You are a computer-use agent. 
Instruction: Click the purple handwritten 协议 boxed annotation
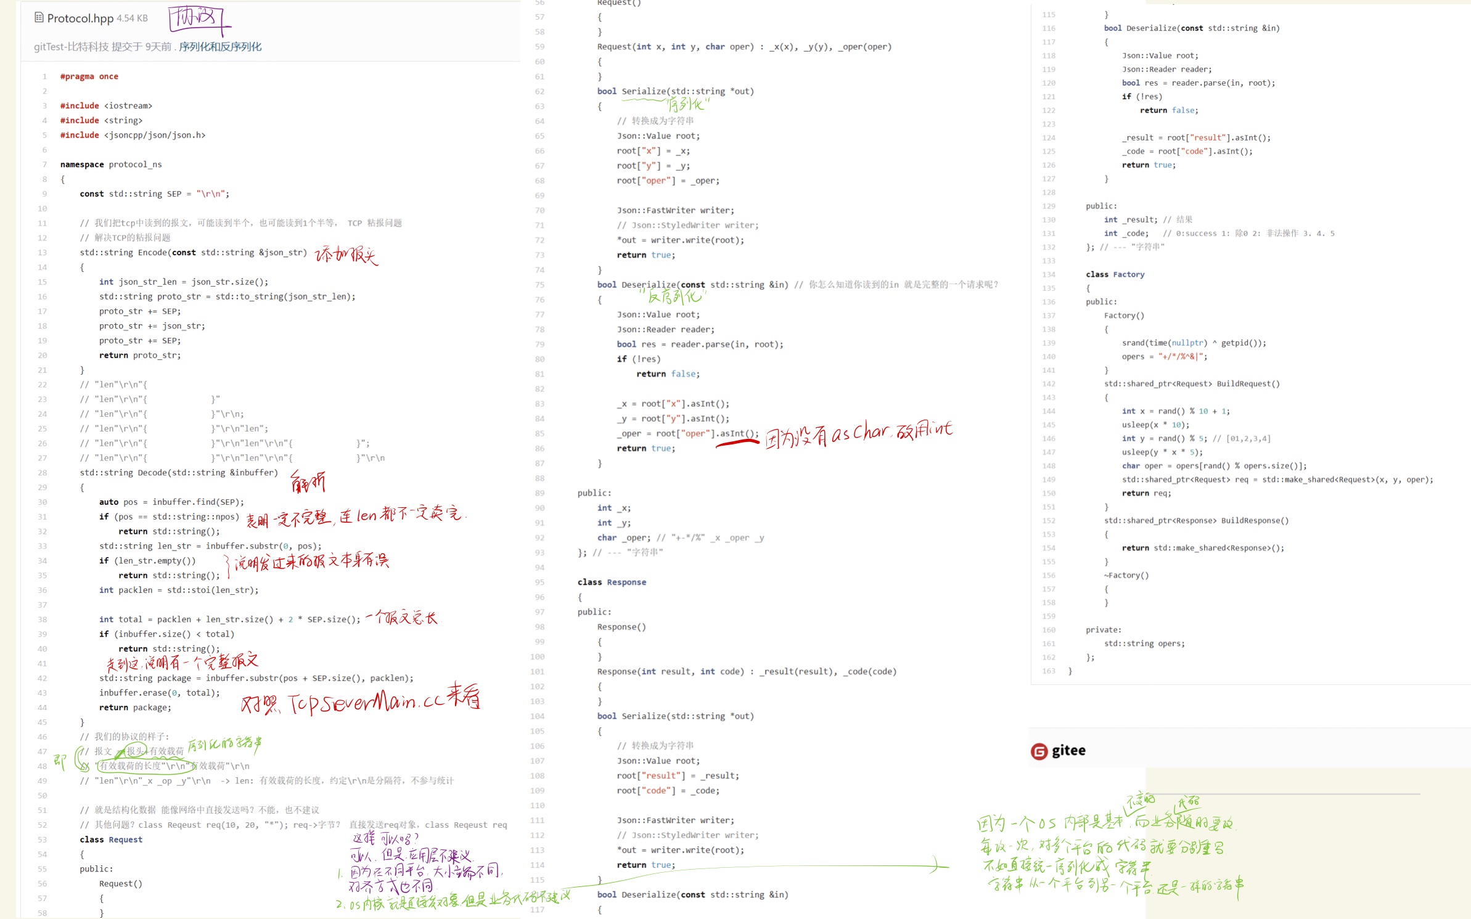[197, 18]
